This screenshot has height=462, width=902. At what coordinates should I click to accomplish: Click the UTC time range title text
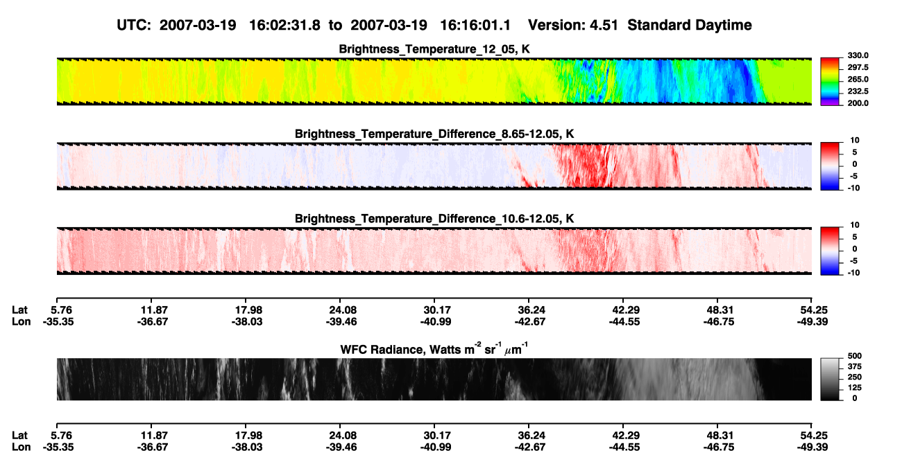(434, 25)
